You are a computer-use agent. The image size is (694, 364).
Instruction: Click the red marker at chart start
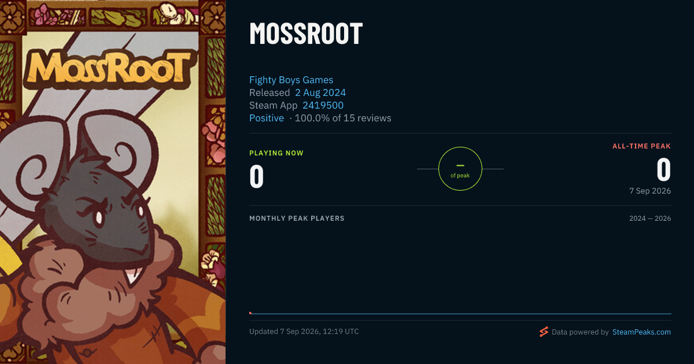[250, 313]
